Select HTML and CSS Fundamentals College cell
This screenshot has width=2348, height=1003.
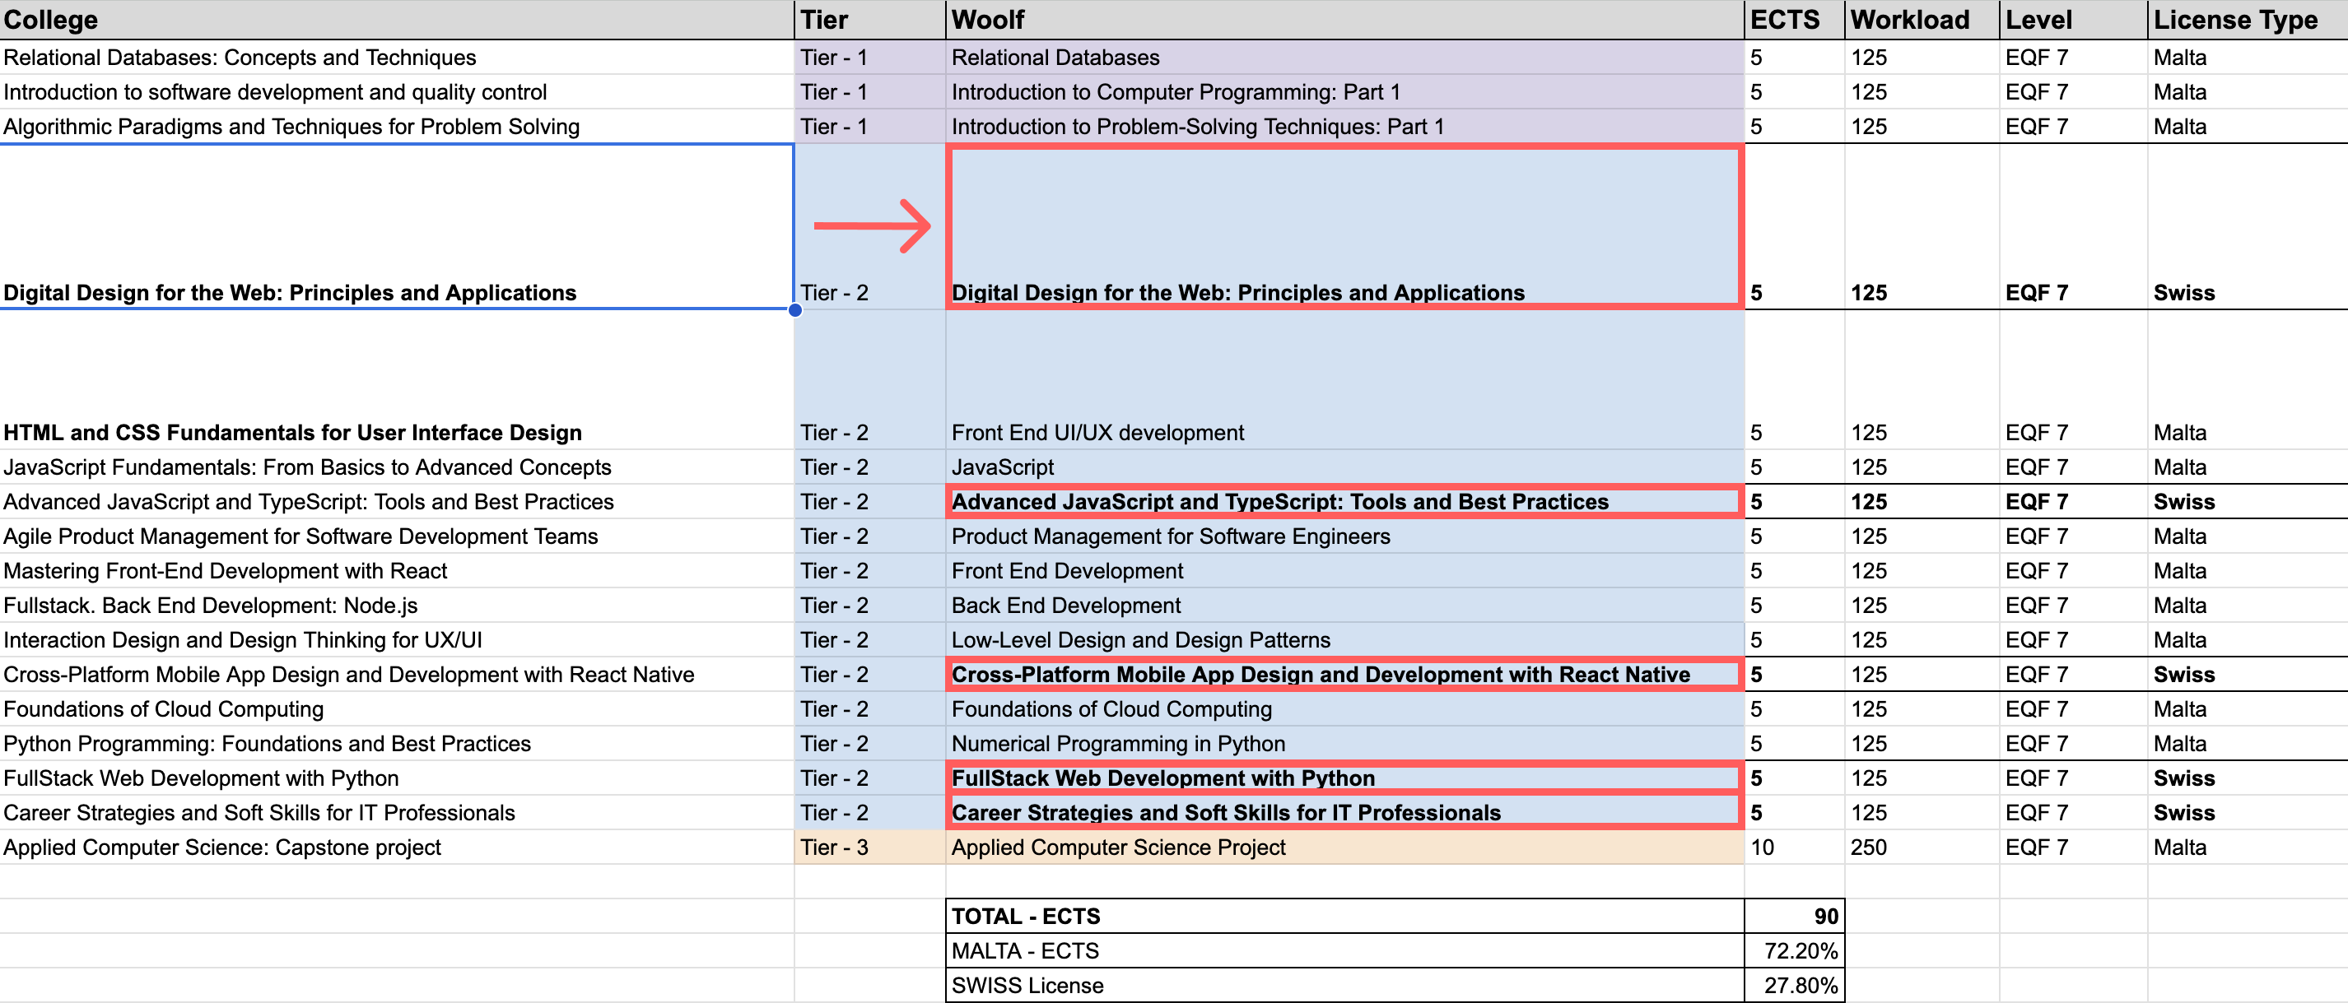[x=395, y=432]
